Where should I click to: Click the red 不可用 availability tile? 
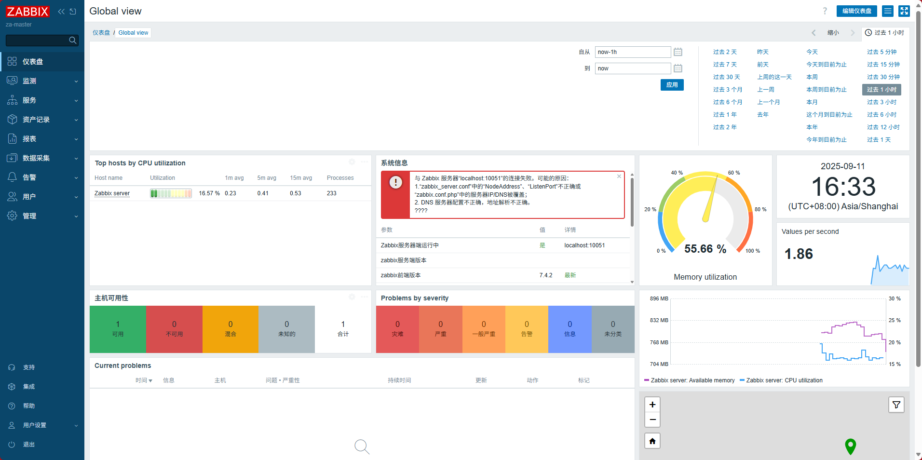174,329
